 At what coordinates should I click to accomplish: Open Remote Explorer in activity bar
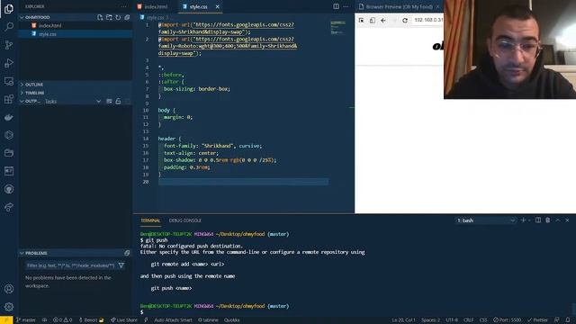point(9,81)
